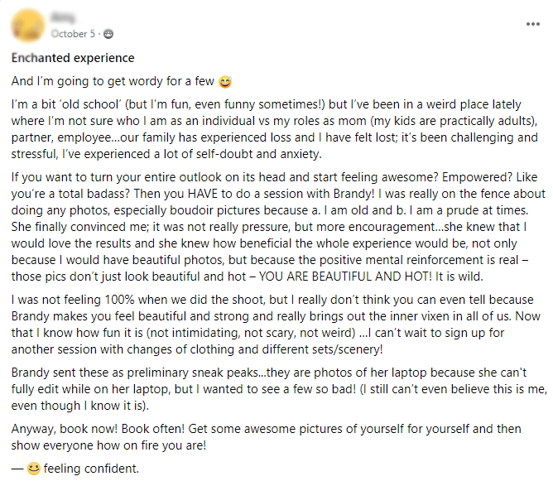
Task: Open the three-dot post options menu
Action: pos(532,24)
